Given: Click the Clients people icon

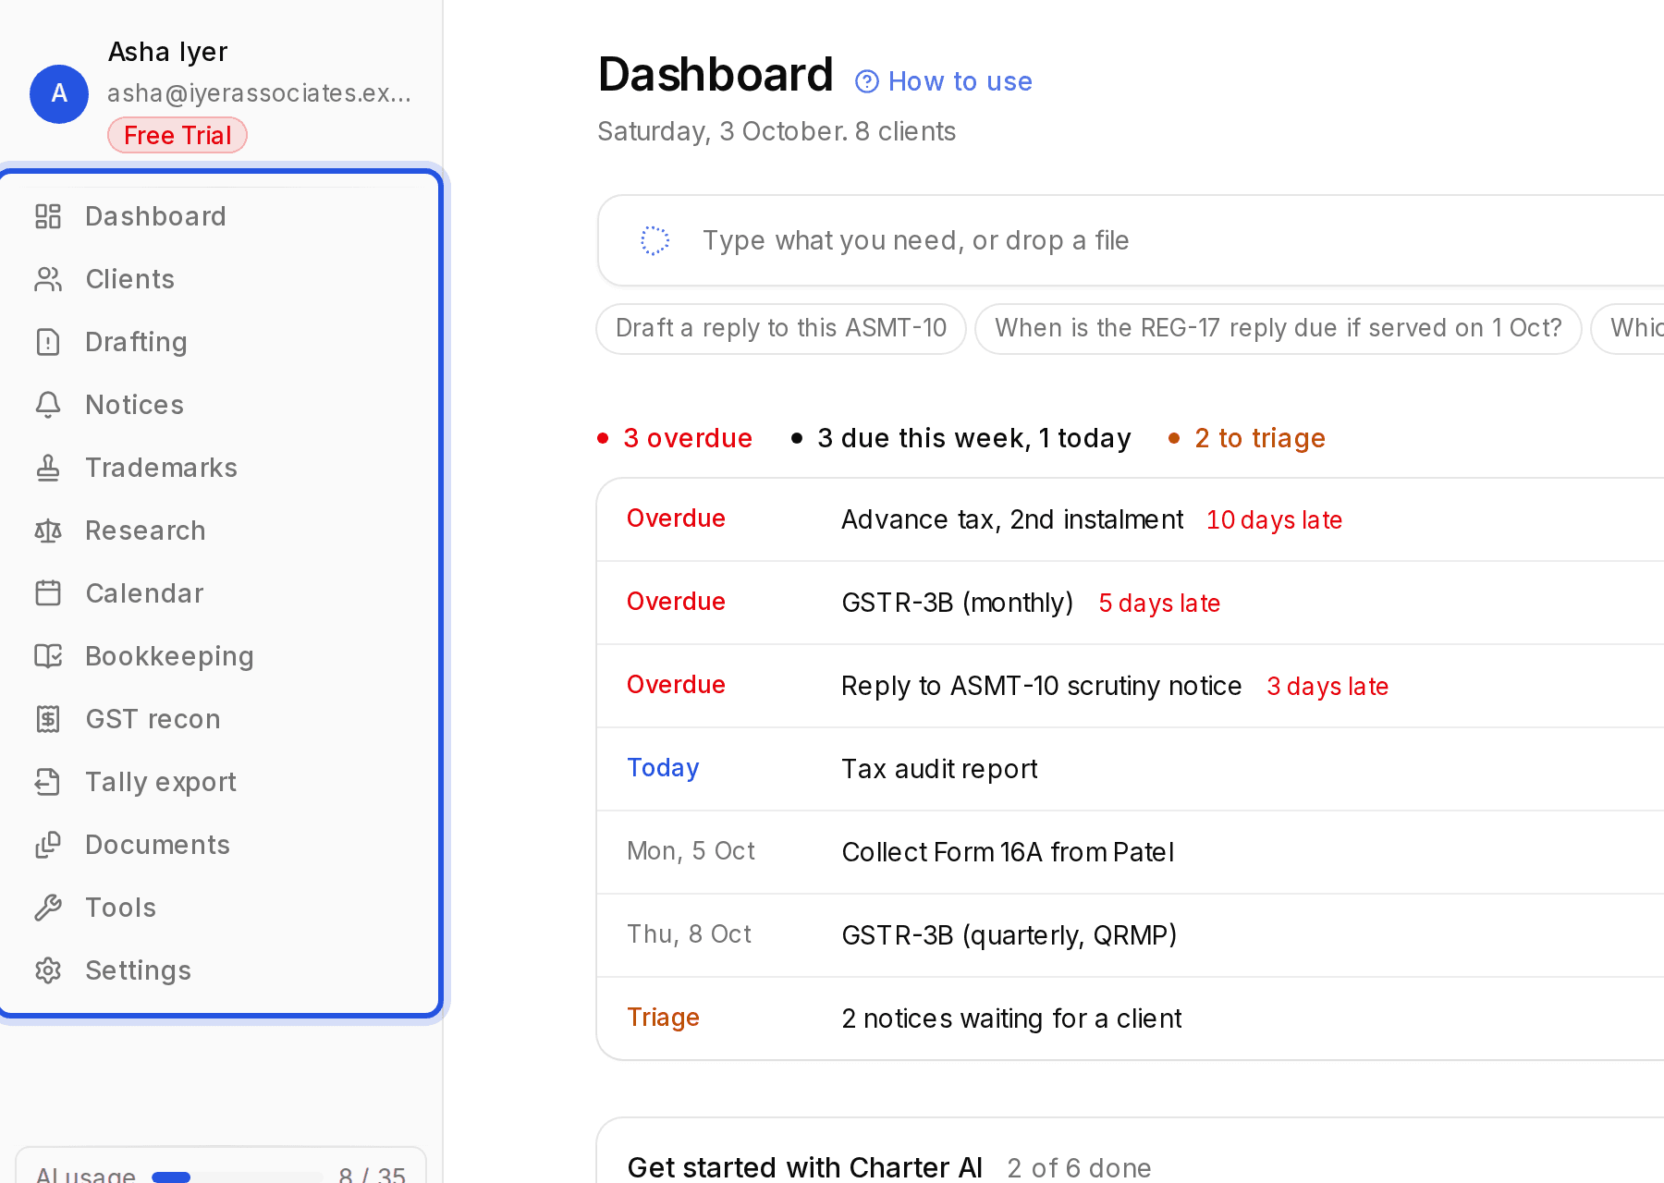Looking at the screenshot, I should 48,279.
